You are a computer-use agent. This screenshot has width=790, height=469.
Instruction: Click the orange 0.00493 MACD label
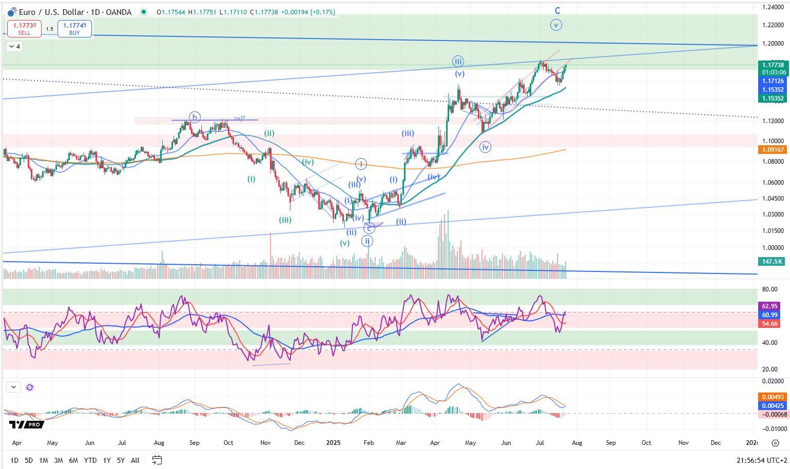pyautogui.click(x=773, y=397)
